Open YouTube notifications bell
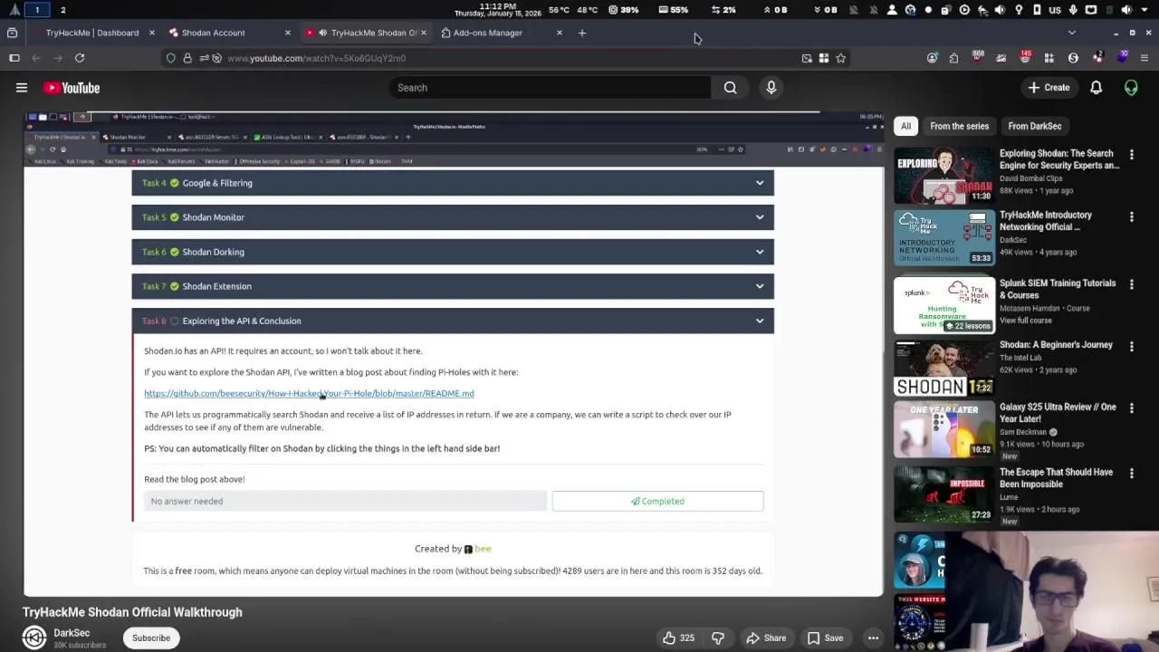The width and height of the screenshot is (1159, 652). click(x=1096, y=88)
